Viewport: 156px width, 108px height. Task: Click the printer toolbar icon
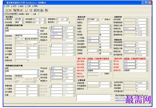click(42, 10)
